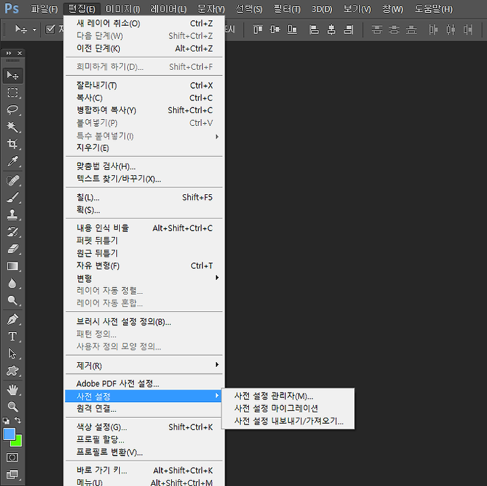Choose 칠(L)... fill command
This screenshot has height=486, width=487.
click(x=145, y=198)
